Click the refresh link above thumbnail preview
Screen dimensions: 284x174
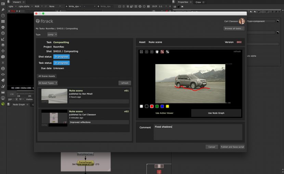pyautogui.click(x=237, y=52)
